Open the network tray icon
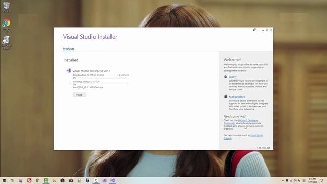This screenshot has height=184, width=327. 291,180
